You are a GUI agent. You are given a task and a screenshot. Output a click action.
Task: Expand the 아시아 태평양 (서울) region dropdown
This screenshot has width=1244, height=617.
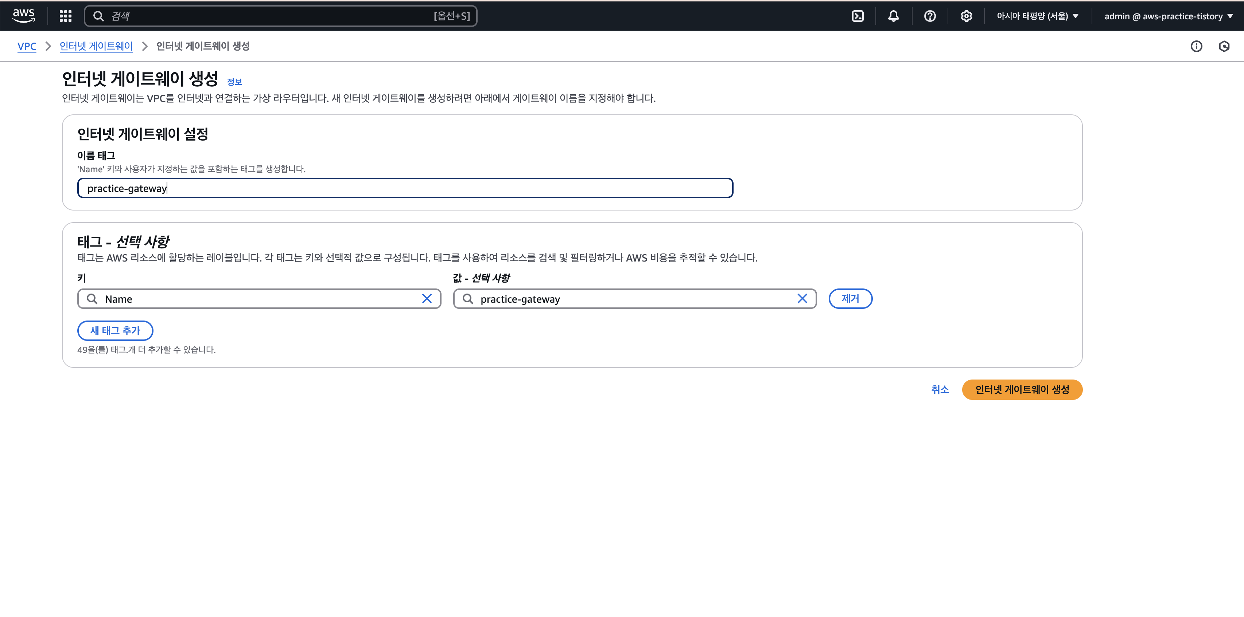pyautogui.click(x=1037, y=16)
